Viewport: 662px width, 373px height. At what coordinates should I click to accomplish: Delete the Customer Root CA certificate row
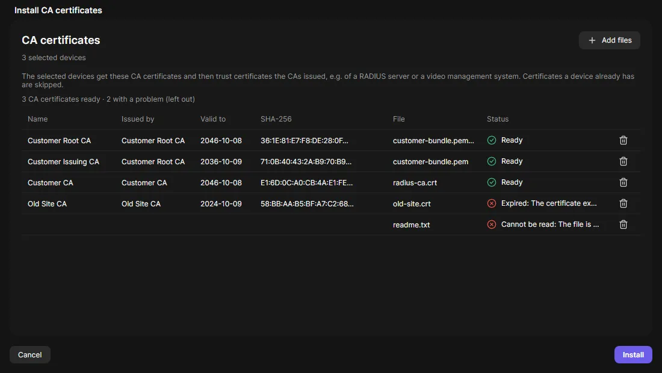[623, 140]
